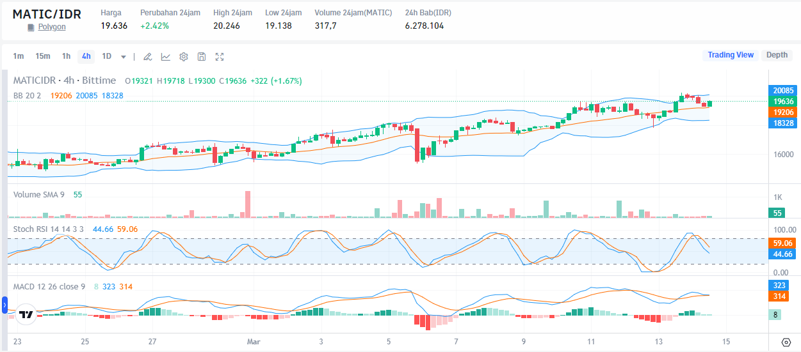Open the more timeframes dropdown arrow
This screenshot has width=801, height=352.
coord(124,56)
